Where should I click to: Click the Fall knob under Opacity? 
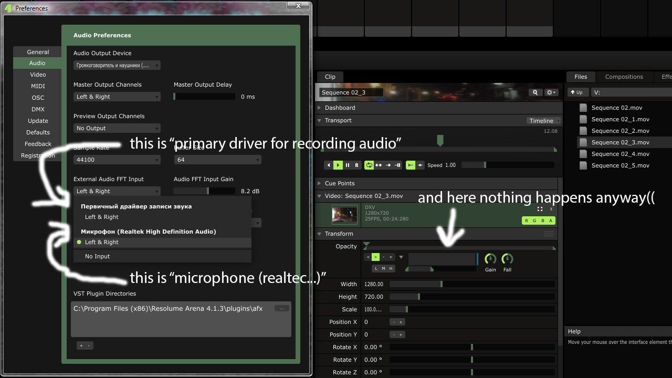tap(507, 259)
